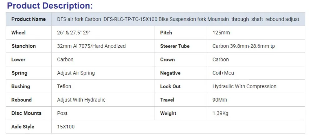The height and width of the screenshot is (135, 311).
Task: Click the Teflon bushing value
Action: click(x=64, y=86)
